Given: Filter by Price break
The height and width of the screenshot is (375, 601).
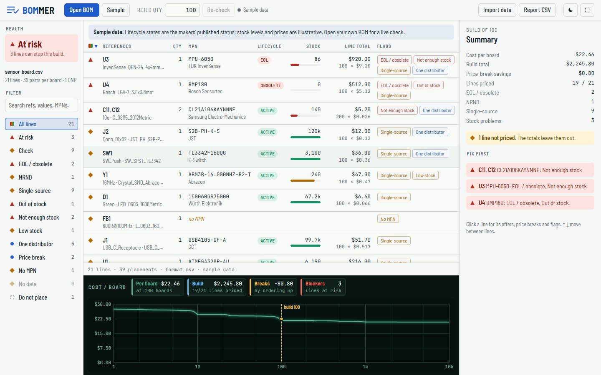Looking at the screenshot, I should 41,257.
